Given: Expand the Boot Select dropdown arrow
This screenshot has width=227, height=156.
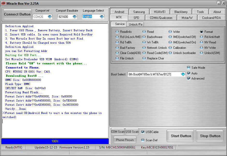Looking at the screenshot, I should click(x=183, y=74).
